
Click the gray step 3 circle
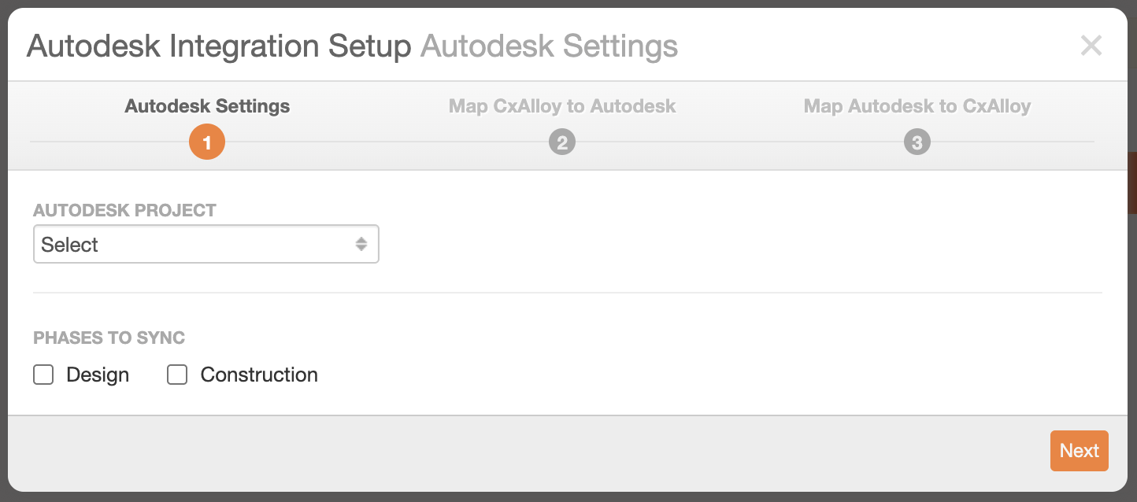(x=917, y=143)
